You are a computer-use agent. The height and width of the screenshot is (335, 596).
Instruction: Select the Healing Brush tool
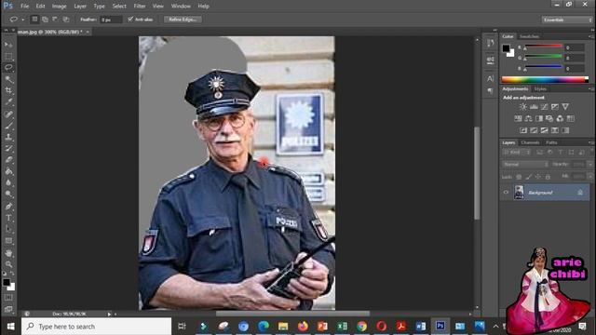8,114
